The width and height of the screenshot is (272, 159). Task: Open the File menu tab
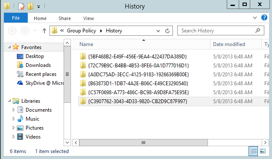point(16,18)
